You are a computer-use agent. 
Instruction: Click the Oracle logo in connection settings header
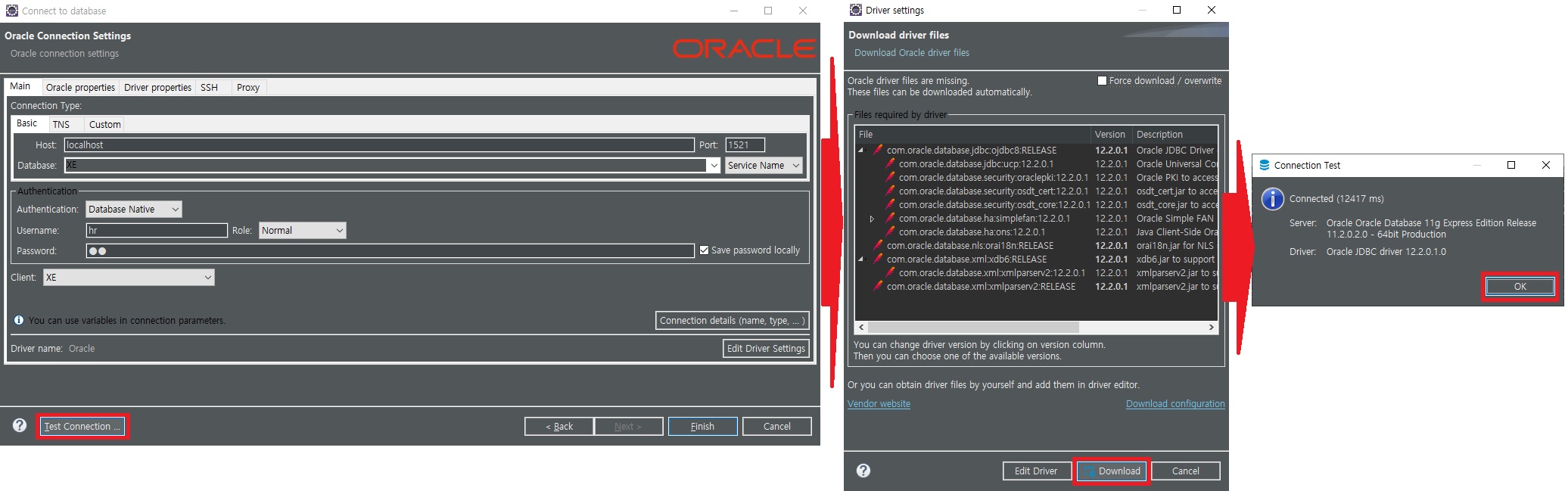point(744,48)
